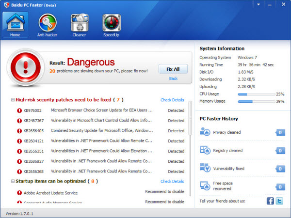The width and height of the screenshot is (291, 218).
Task: Click the Vulnerability fixed count badge
Action: [x=280, y=169]
